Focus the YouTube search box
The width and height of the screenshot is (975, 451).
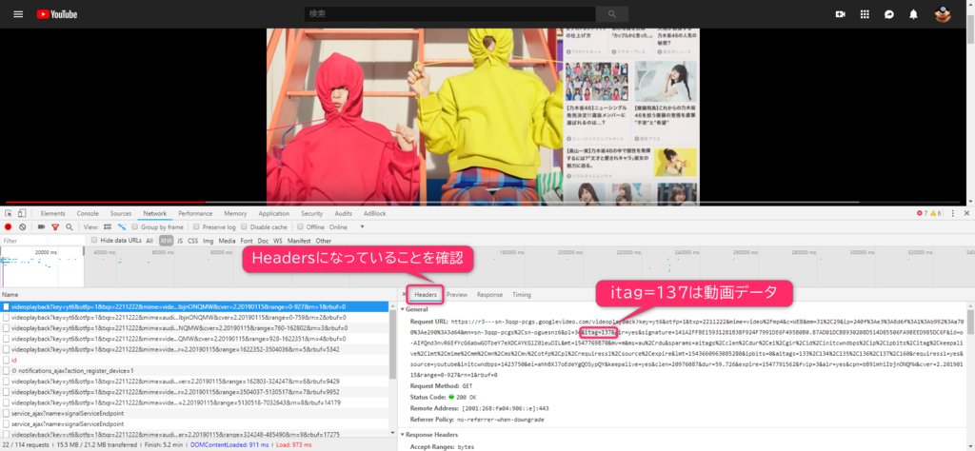[449, 13]
